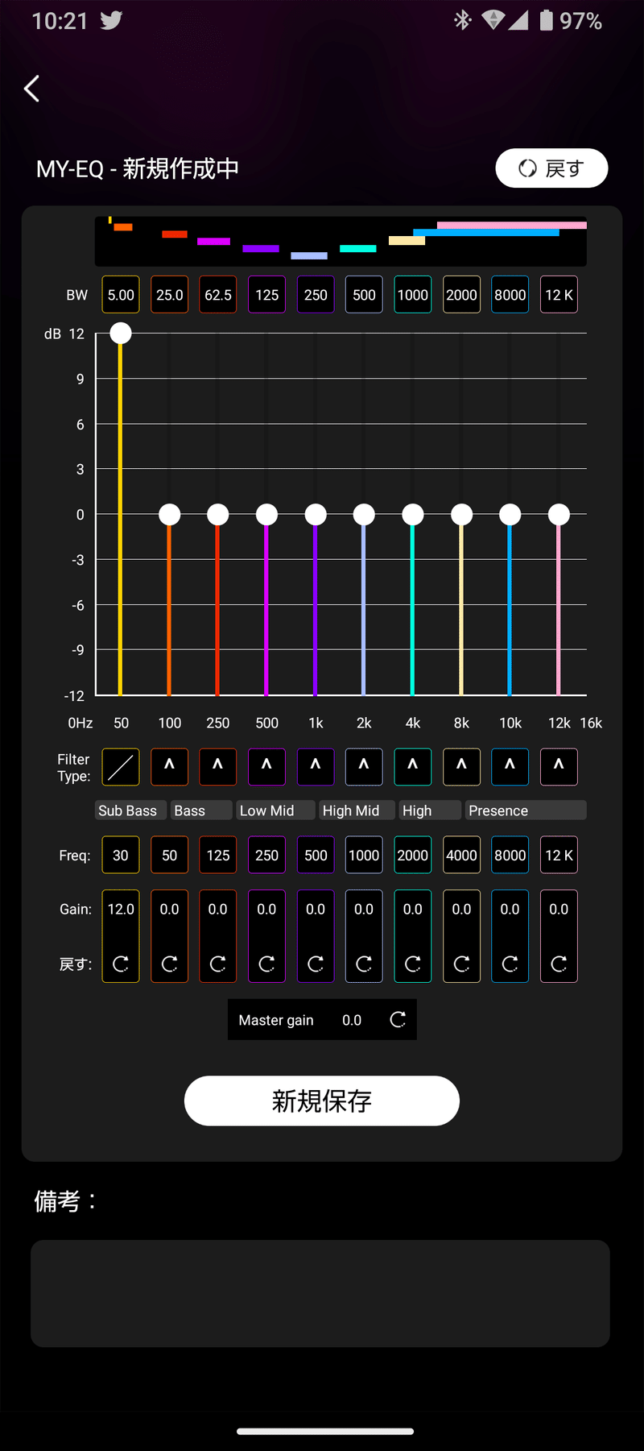Reset the Master gain value
This screenshot has height=1451, width=644.
point(398,1020)
